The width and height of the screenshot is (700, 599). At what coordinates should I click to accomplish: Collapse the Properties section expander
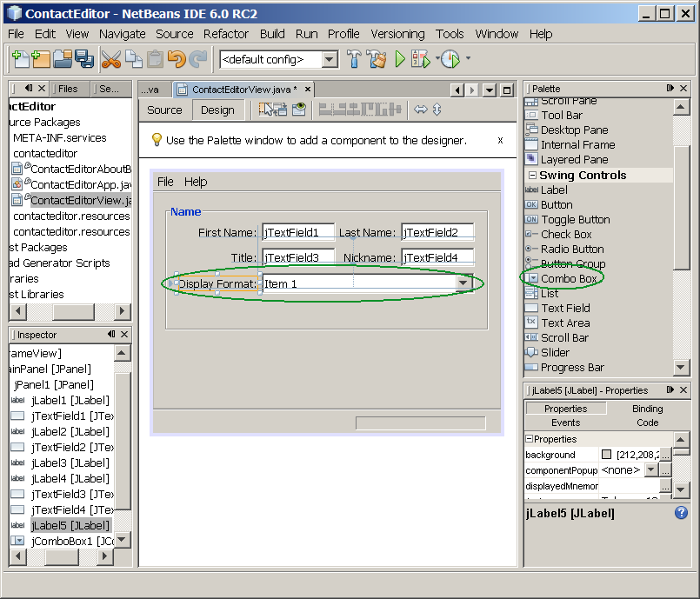(530, 439)
